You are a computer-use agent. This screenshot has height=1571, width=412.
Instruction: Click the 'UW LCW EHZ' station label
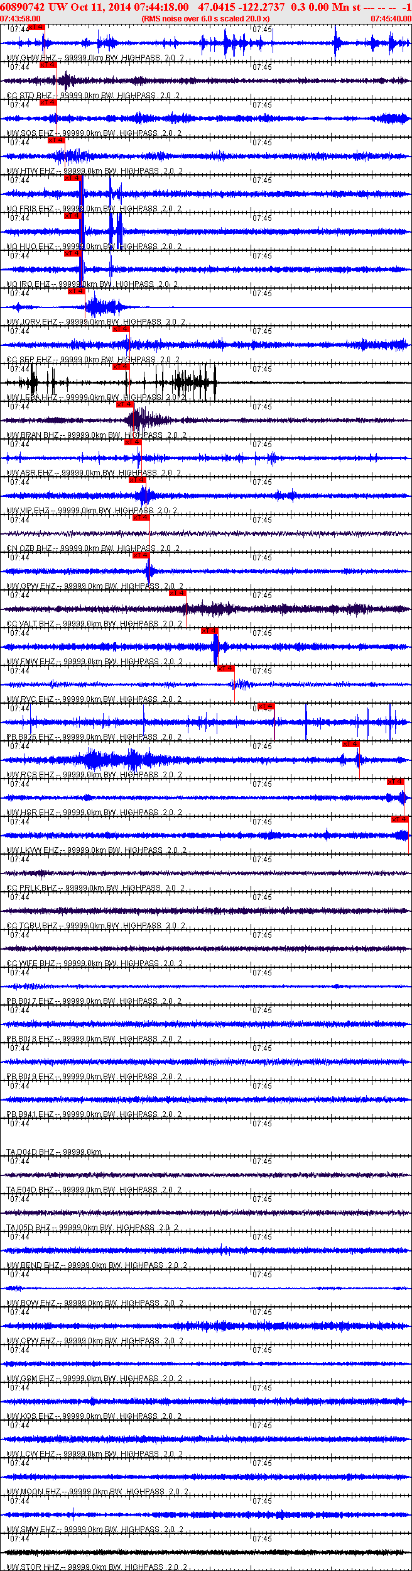(x=31, y=1454)
